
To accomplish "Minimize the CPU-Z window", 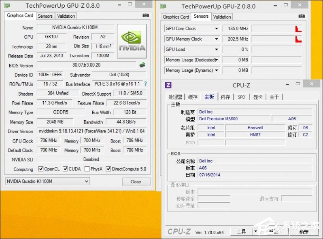I will 287,84.
